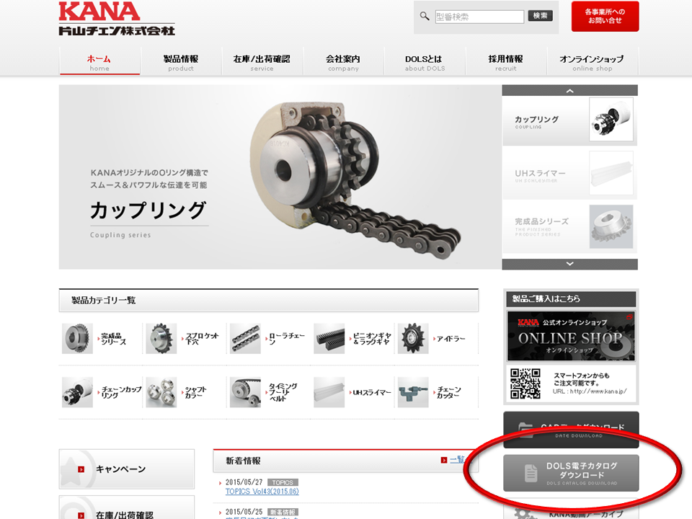
Task: Open the TOPICS Vol43 news link
Action: pos(262,491)
